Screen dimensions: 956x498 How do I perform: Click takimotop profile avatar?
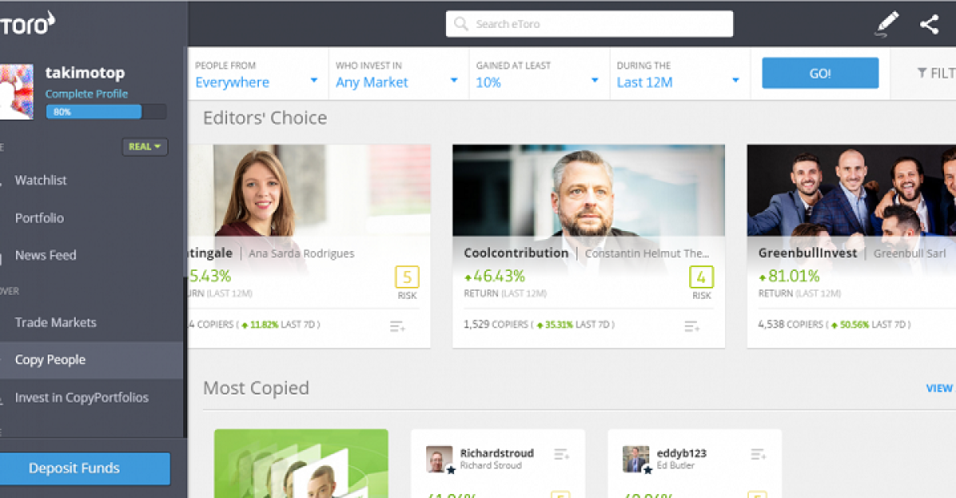[x=16, y=92]
